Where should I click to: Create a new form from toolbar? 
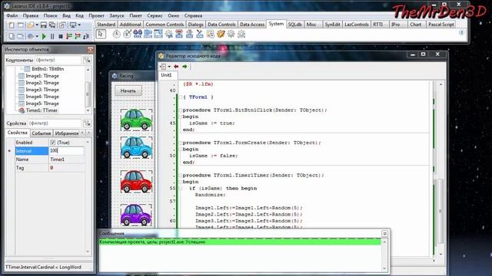[x=21, y=25]
